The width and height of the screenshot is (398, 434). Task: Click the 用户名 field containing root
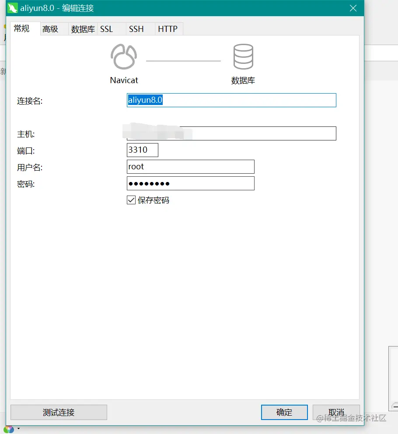(190, 167)
